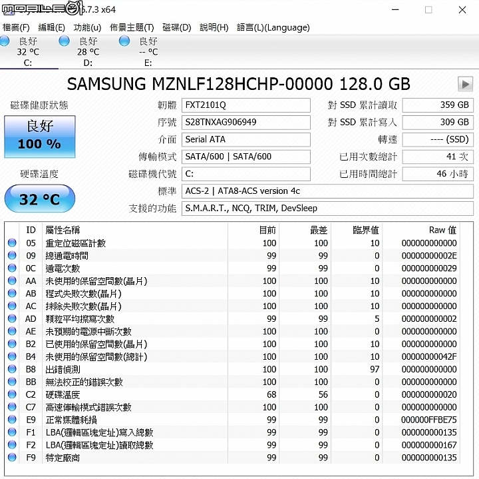
Task: Click the 臨界值 column header
Action: click(357, 230)
